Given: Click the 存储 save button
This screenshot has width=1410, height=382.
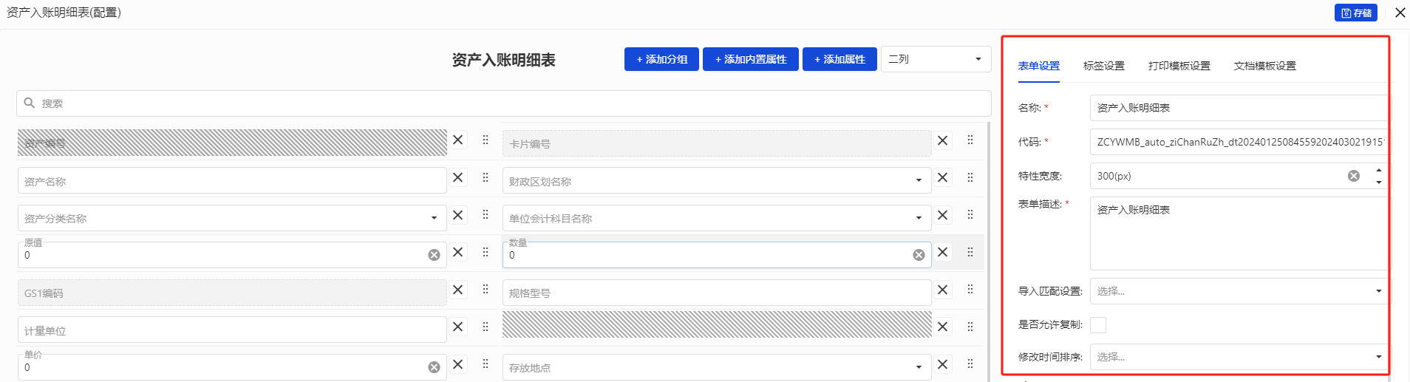Looking at the screenshot, I should pyautogui.click(x=1355, y=13).
